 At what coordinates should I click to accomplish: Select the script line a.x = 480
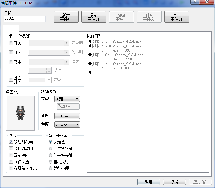click(x=122, y=68)
